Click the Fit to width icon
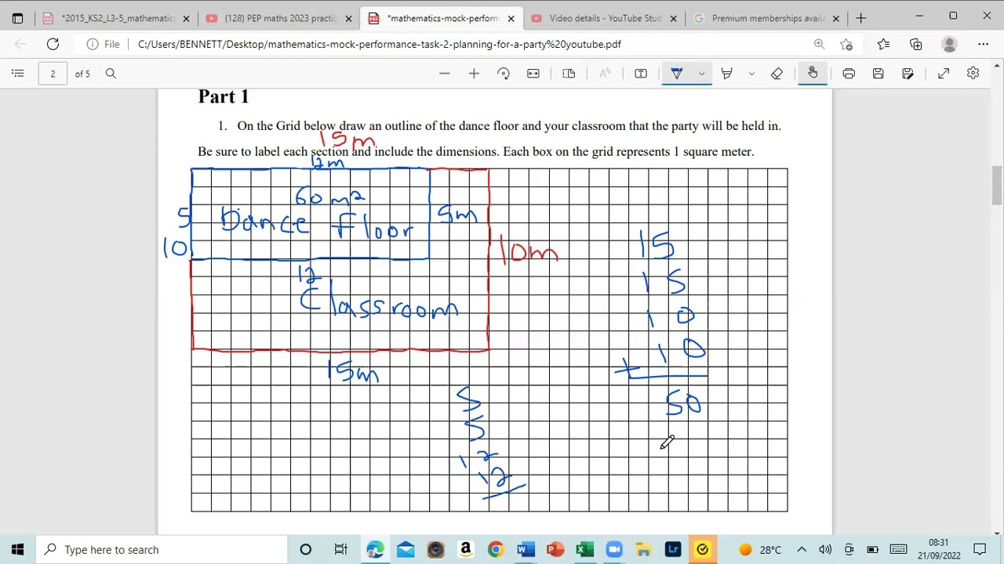Image resolution: width=1004 pixels, height=564 pixels. click(533, 74)
